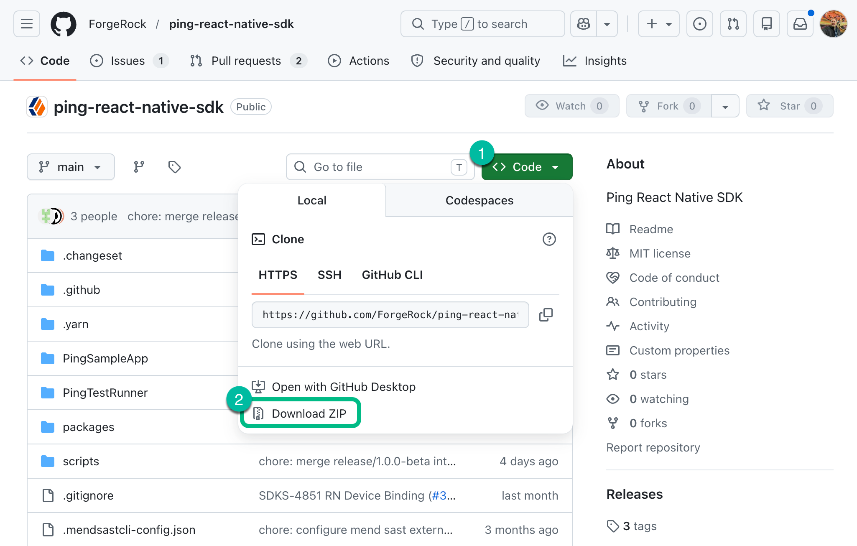View branches via the branch icon
The height and width of the screenshot is (546, 857).
tap(139, 167)
